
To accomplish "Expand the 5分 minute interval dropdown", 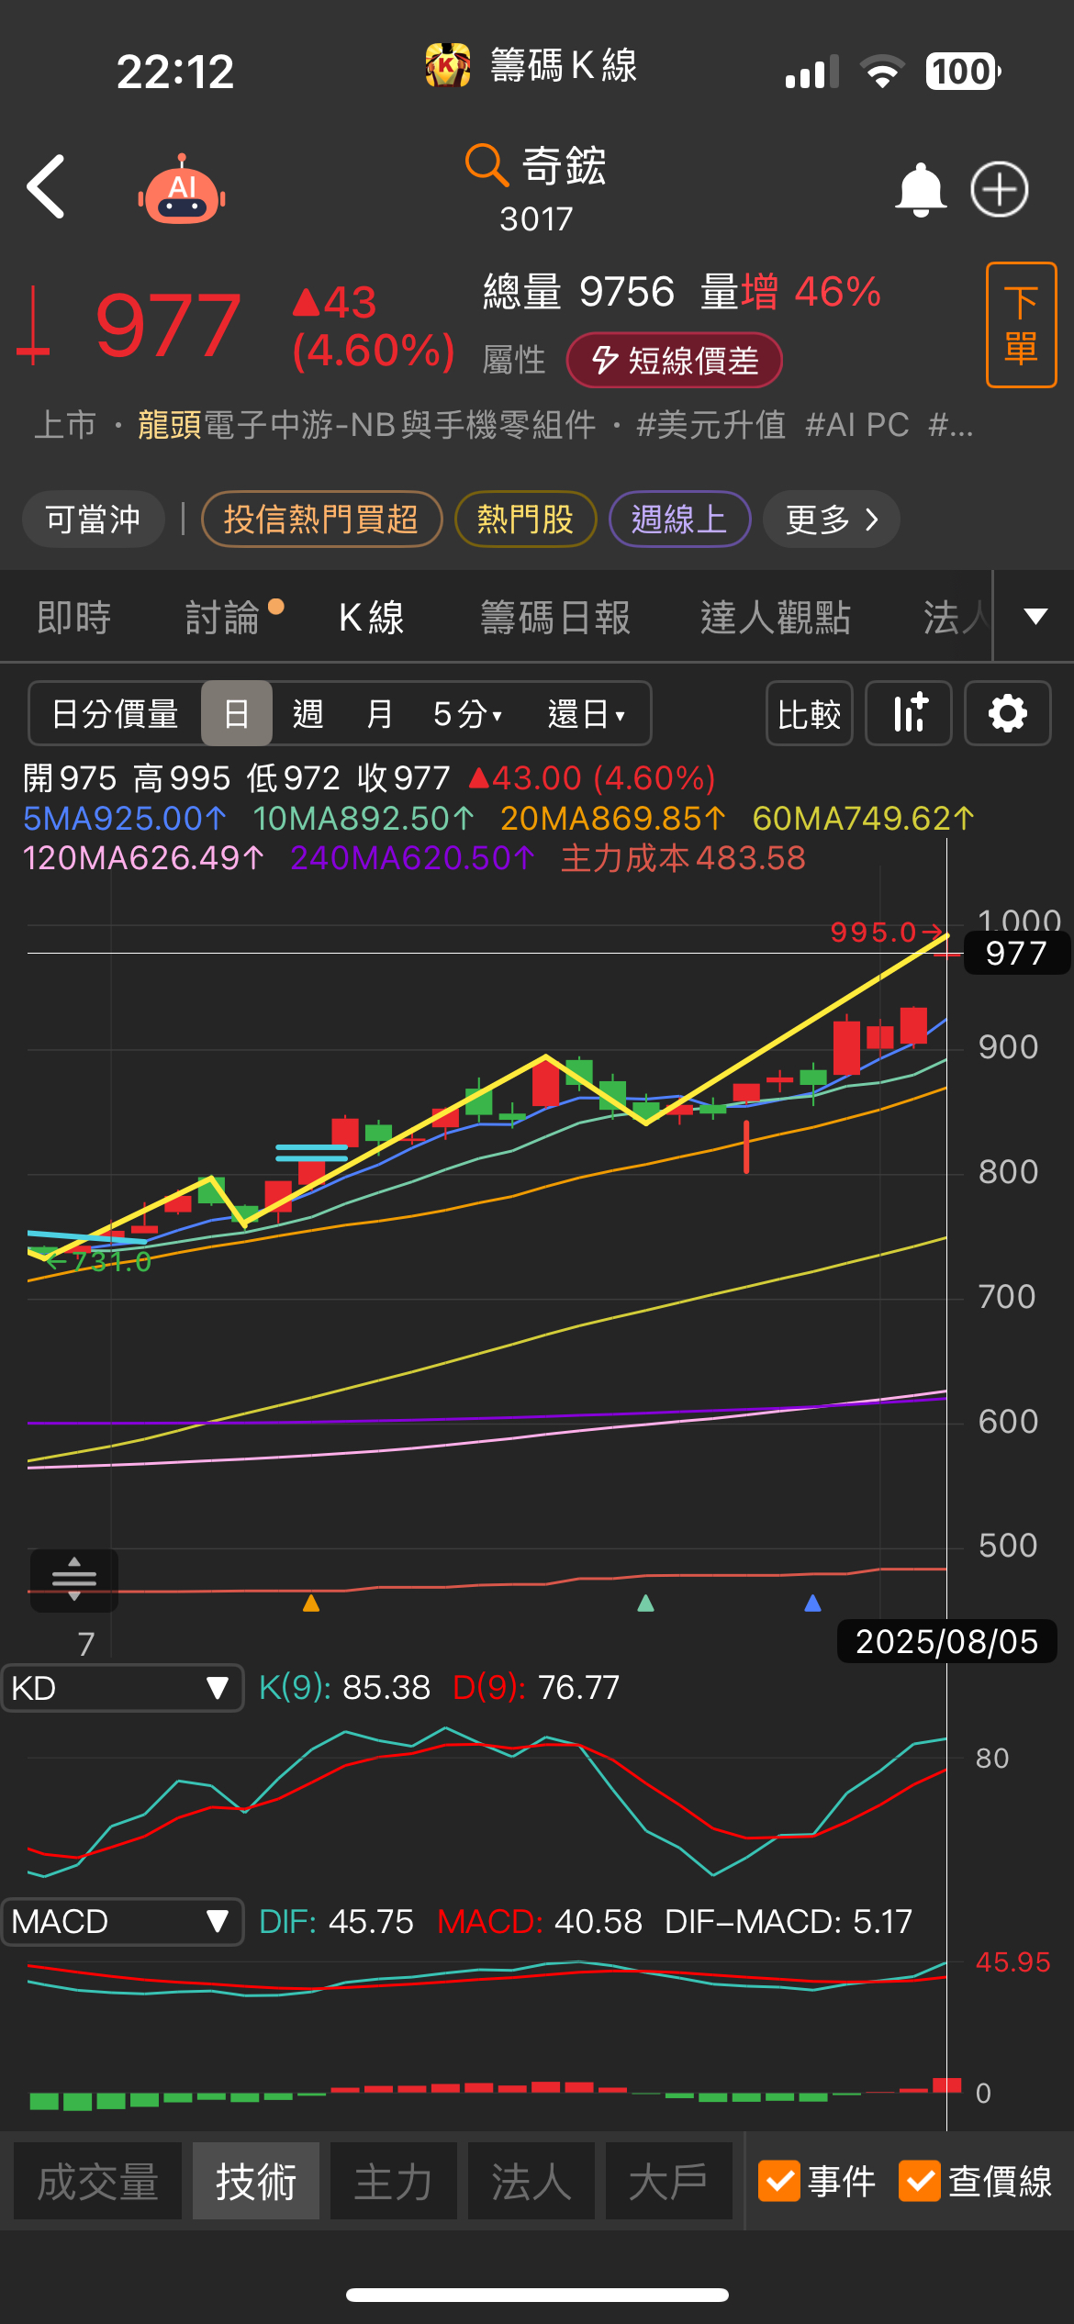I will tap(467, 713).
